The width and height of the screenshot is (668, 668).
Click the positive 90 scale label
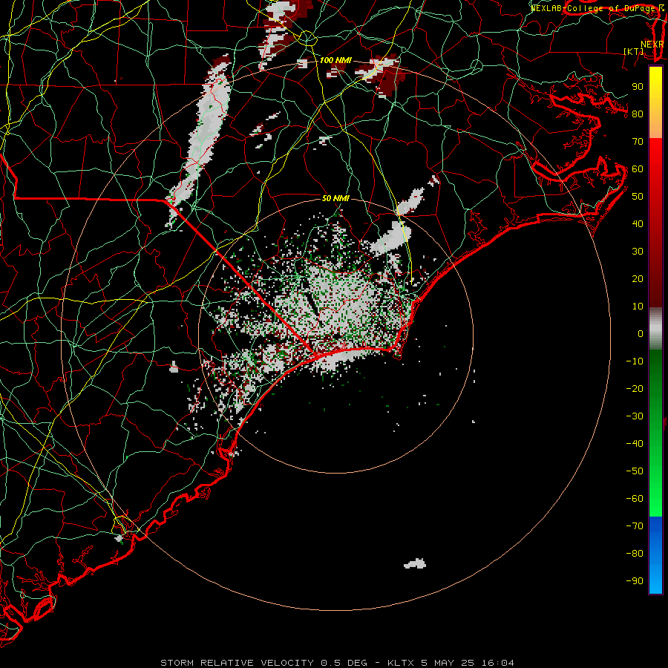point(638,87)
